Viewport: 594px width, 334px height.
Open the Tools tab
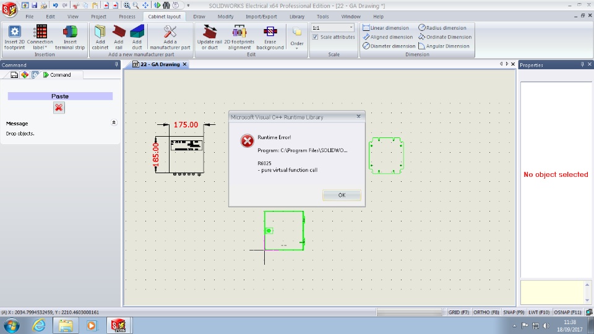click(323, 17)
